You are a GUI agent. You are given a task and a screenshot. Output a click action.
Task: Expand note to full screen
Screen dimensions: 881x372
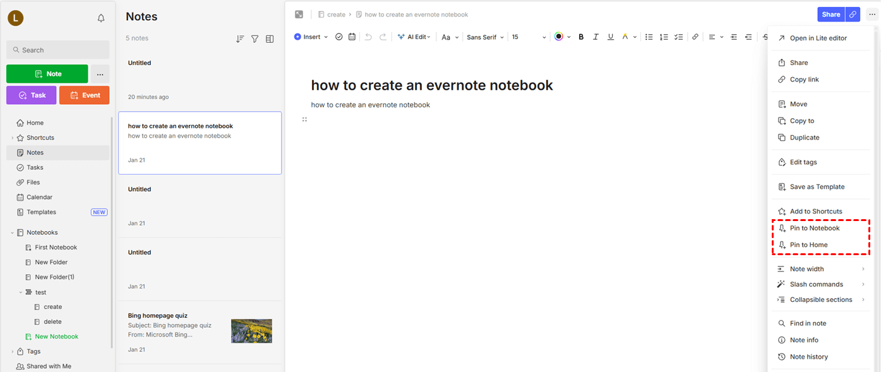click(x=299, y=15)
